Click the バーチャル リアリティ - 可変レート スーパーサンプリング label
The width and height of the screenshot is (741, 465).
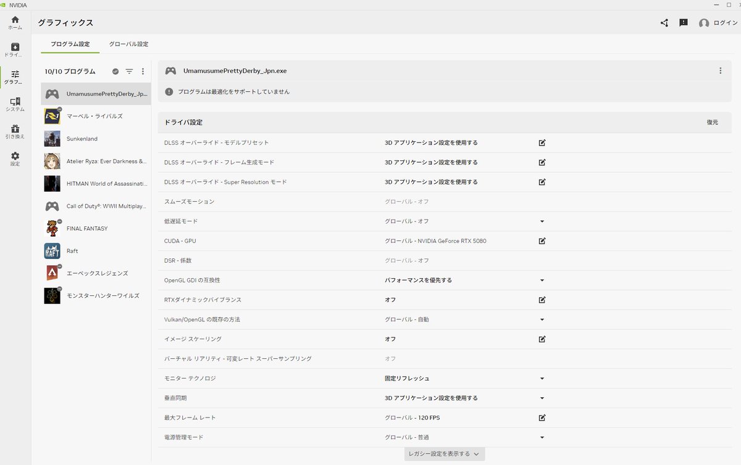coord(238,359)
